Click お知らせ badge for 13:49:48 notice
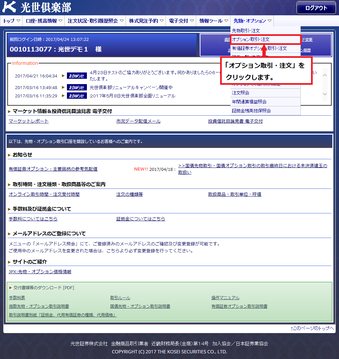This screenshot has width=339, height=359. tap(77, 87)
